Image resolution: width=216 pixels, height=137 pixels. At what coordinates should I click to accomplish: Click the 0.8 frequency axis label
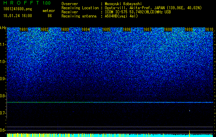[x=3, y=96]
